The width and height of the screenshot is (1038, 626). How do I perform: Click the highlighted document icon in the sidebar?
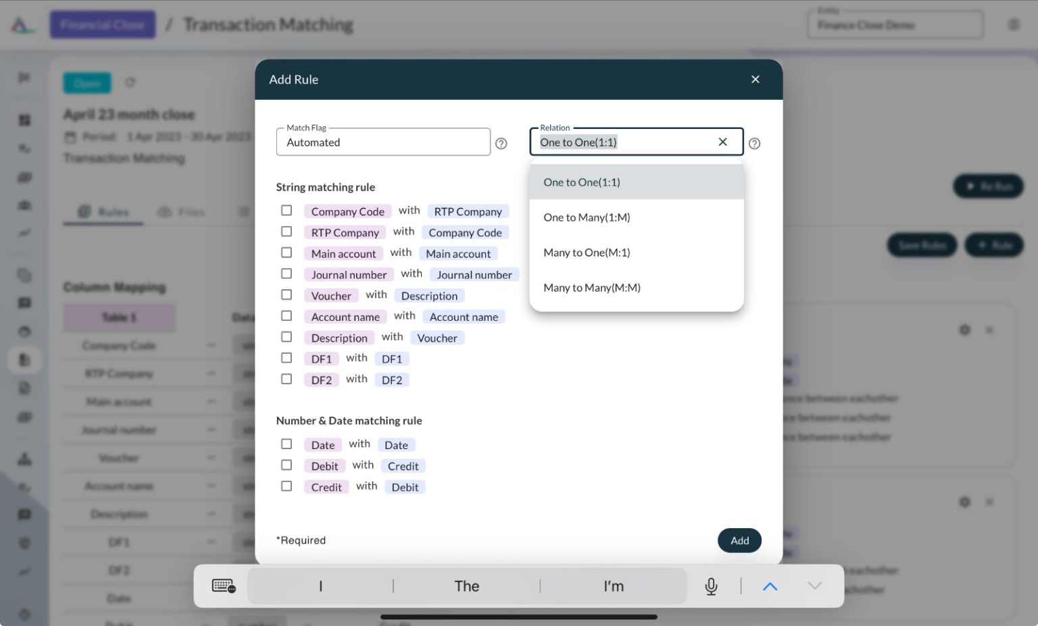tap(24, 359)
